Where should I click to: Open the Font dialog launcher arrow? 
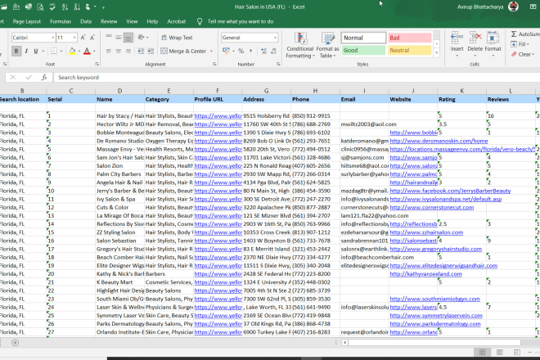tap(97, 64)
